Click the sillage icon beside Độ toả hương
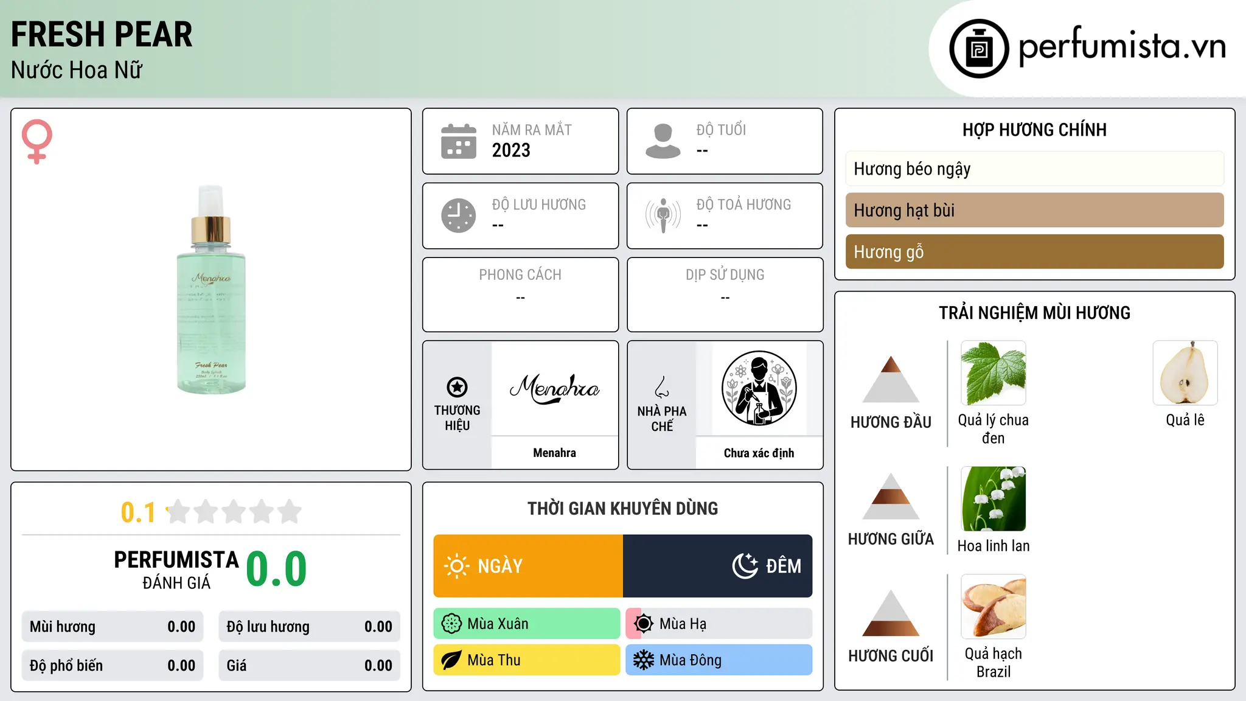Screen dimensions: 1246x701 click(x=663, y=215)
